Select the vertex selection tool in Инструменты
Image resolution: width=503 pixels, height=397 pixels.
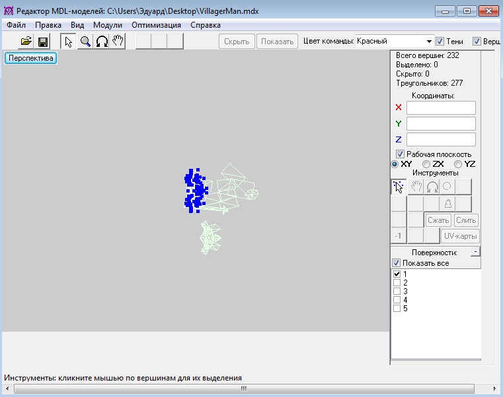[x=399, y=187]
